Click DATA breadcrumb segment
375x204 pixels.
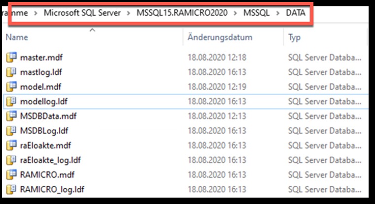[x=296, y=13]
